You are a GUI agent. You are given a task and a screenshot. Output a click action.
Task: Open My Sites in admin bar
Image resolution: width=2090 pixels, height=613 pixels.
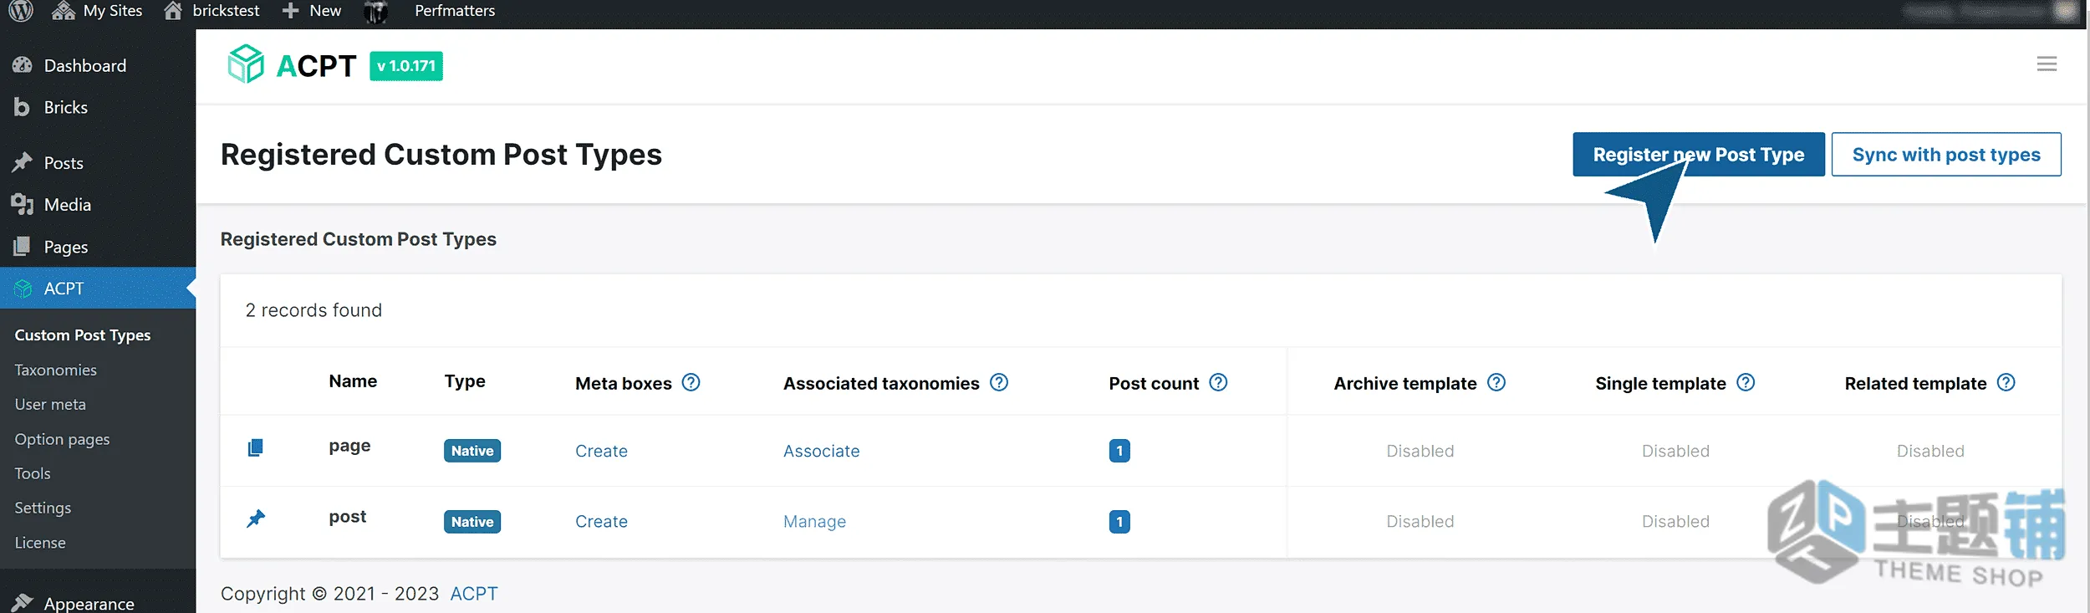97,11
